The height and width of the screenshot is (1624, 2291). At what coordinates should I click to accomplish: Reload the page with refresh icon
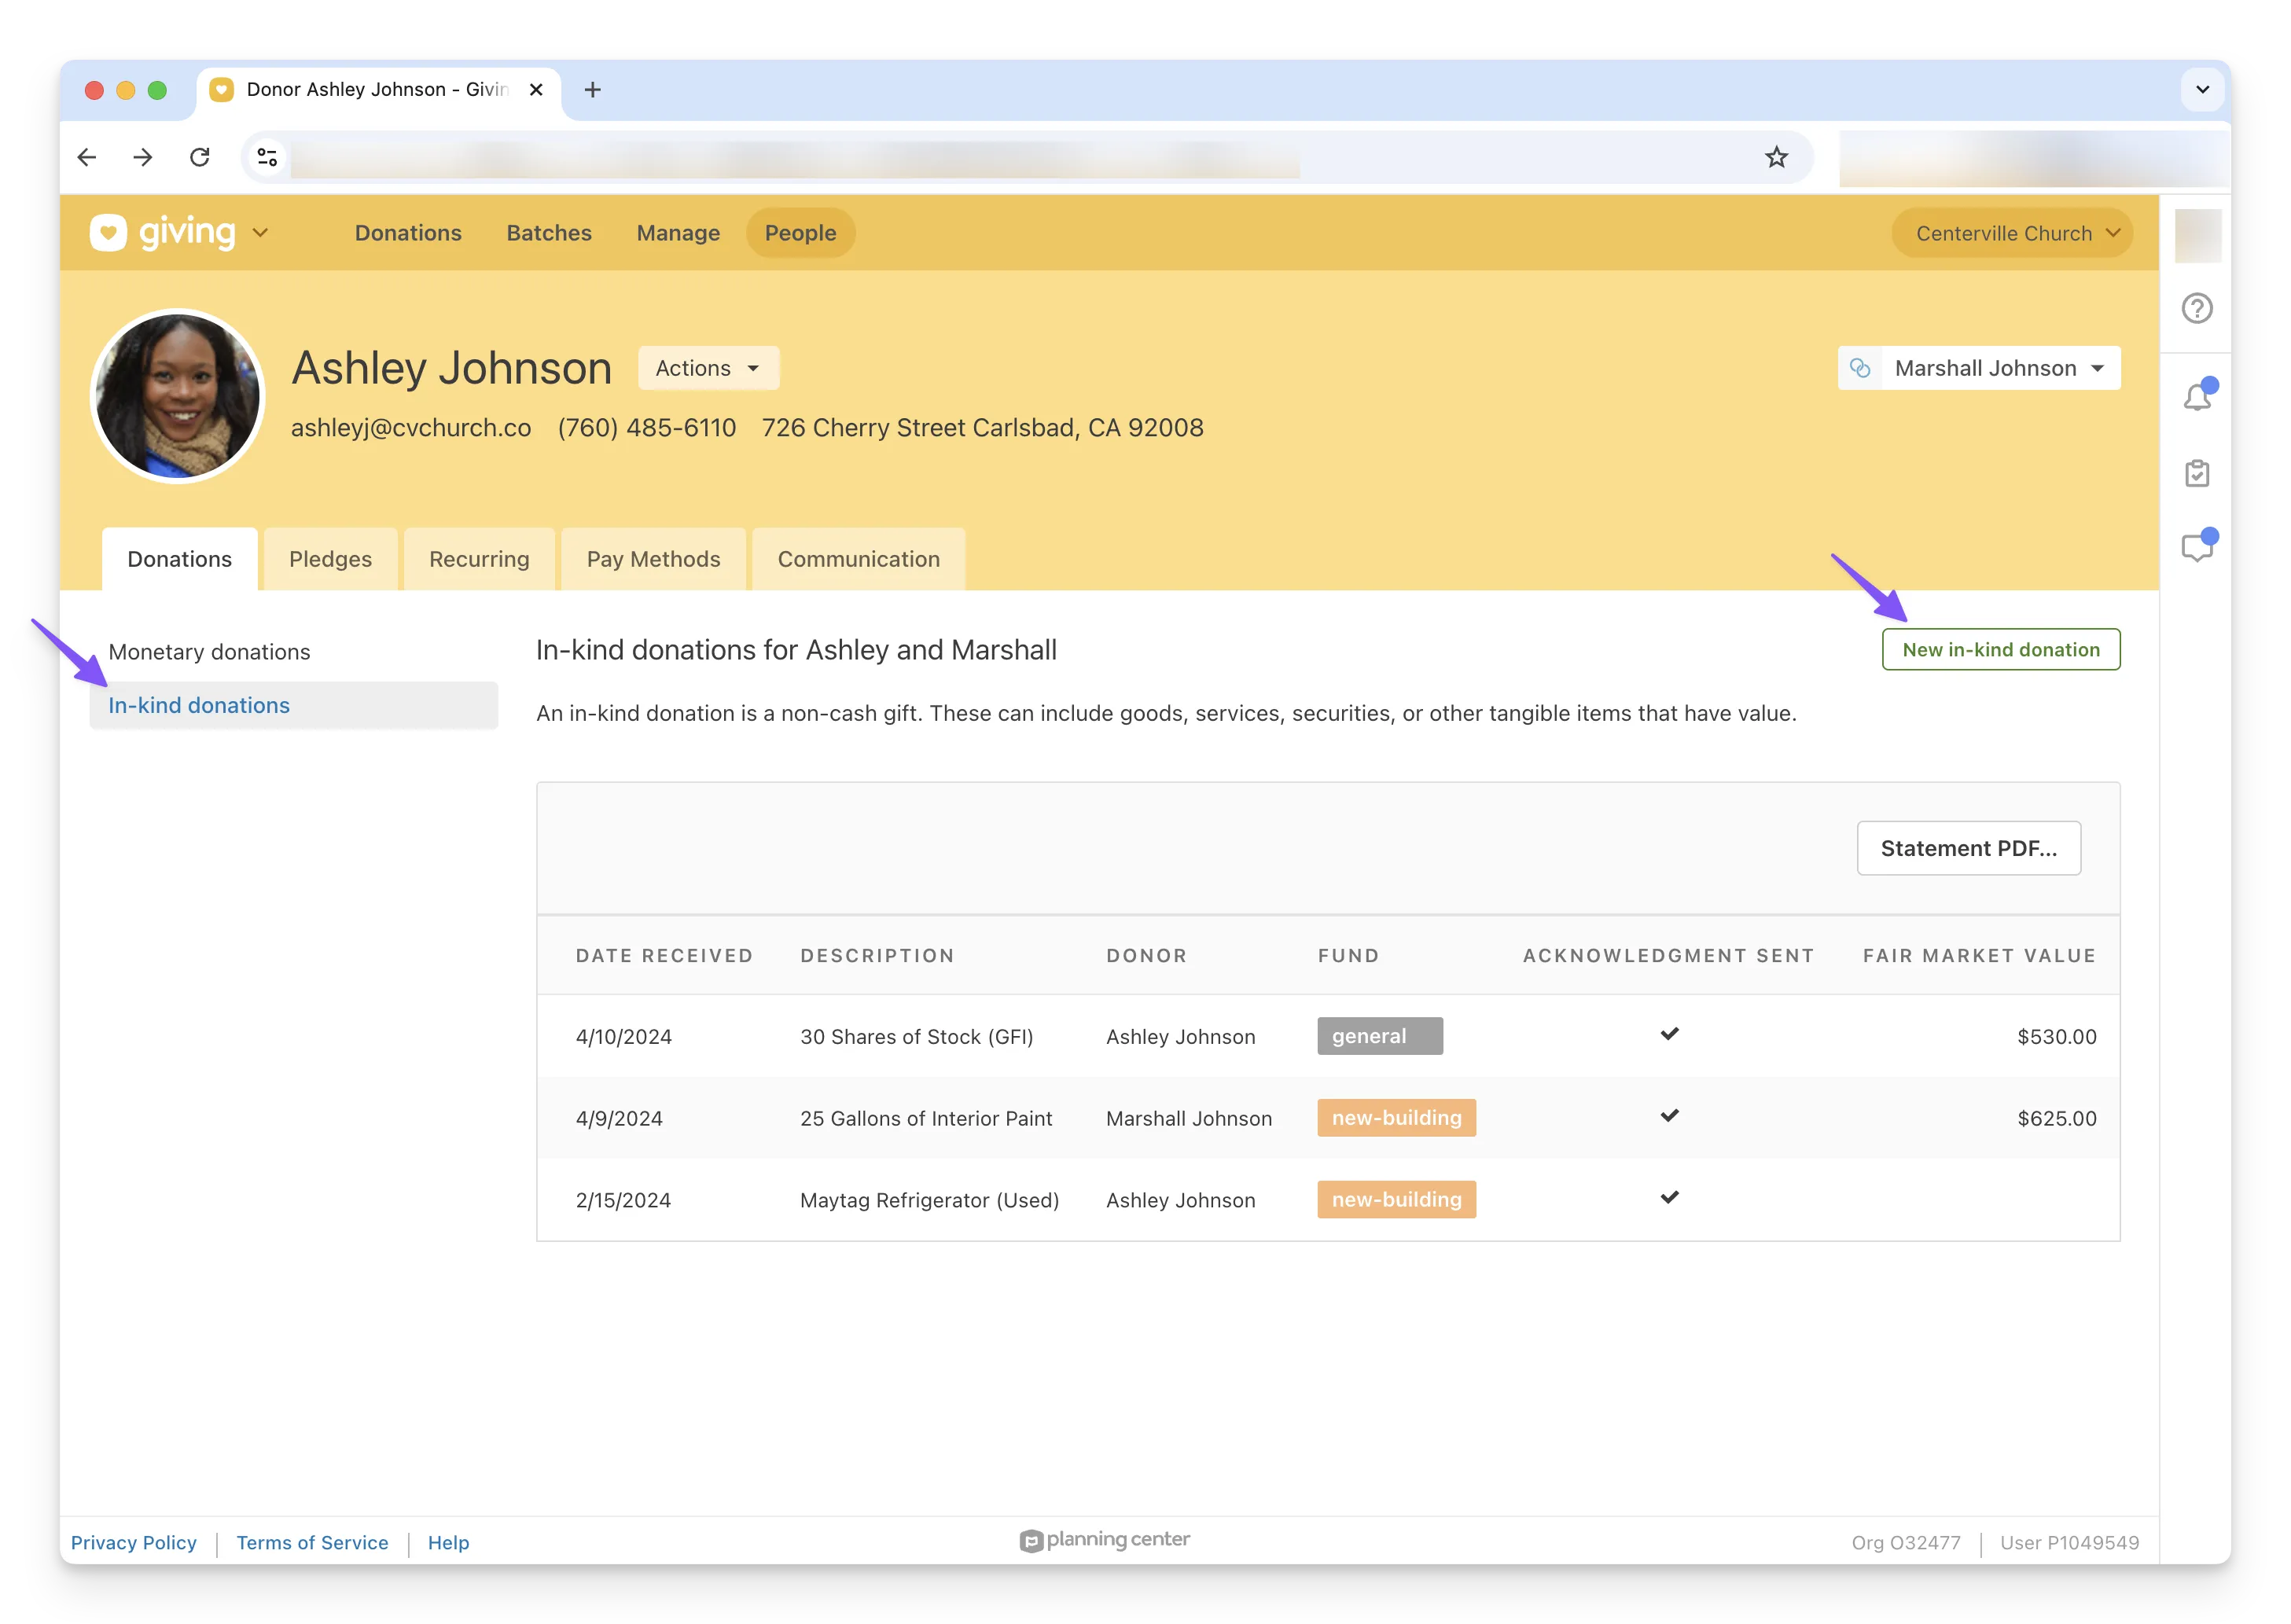[200, 157]
